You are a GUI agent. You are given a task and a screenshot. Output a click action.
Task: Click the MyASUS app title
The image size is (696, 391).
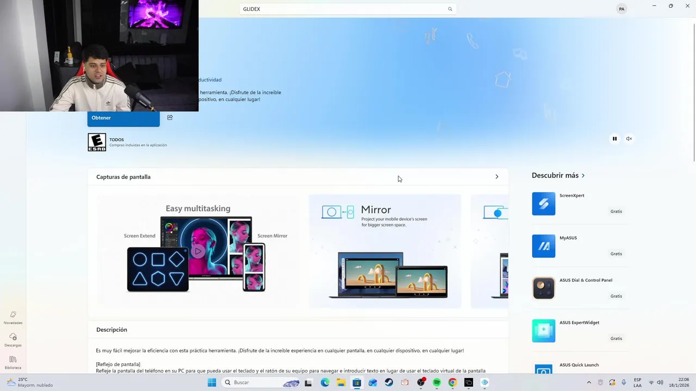568,238
